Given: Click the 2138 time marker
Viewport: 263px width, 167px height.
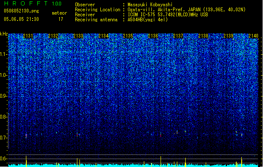Looking at the screenshot, I should [203, 36].
